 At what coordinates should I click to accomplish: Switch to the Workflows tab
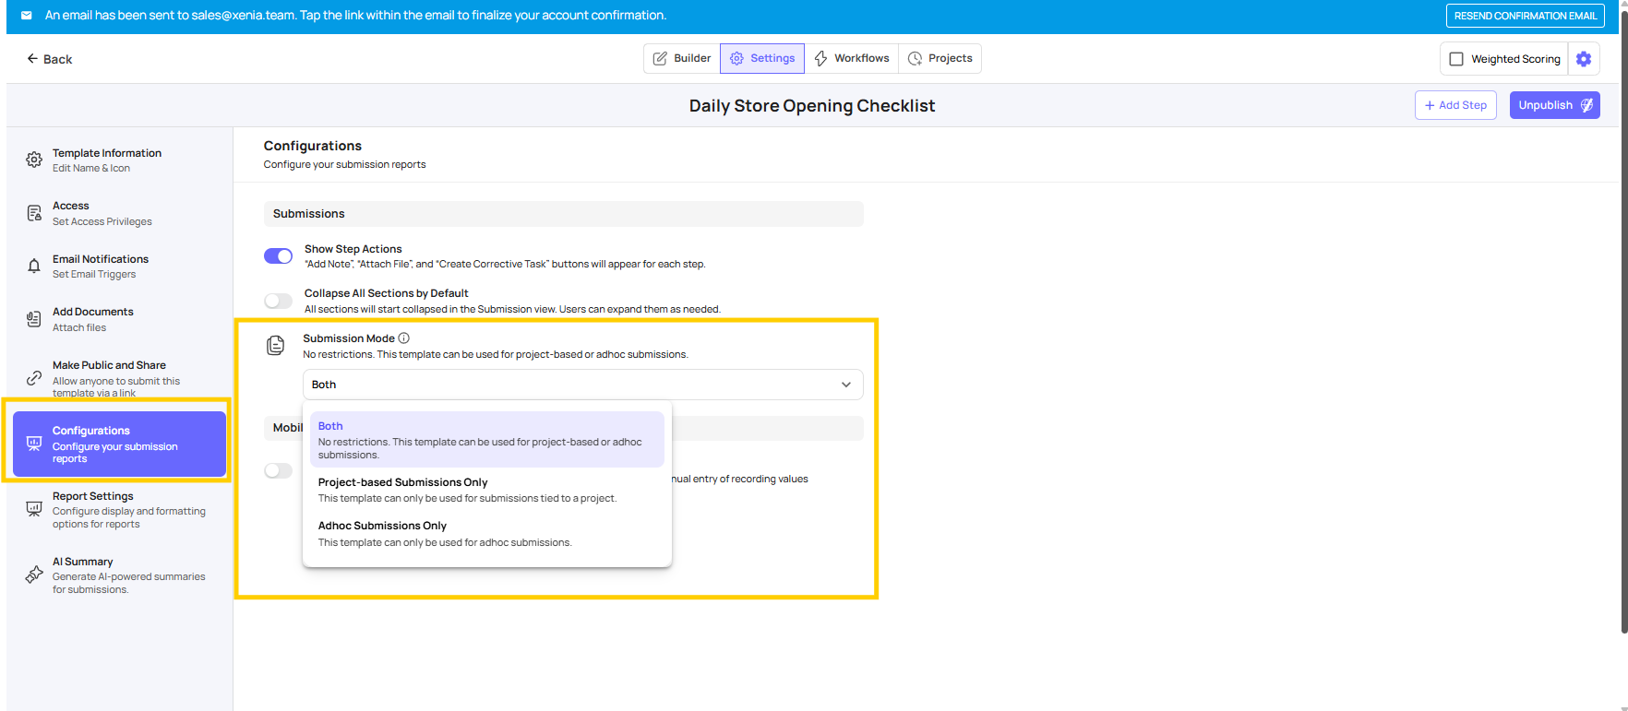[851, 58]
